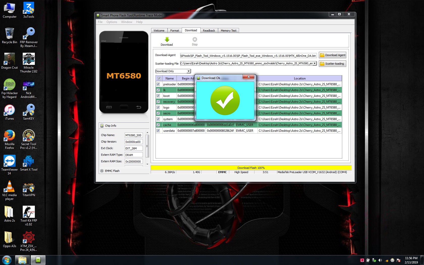Click the Chip Info vertical scrollbar thumb

pyautogui.click(x=147, y=146)
